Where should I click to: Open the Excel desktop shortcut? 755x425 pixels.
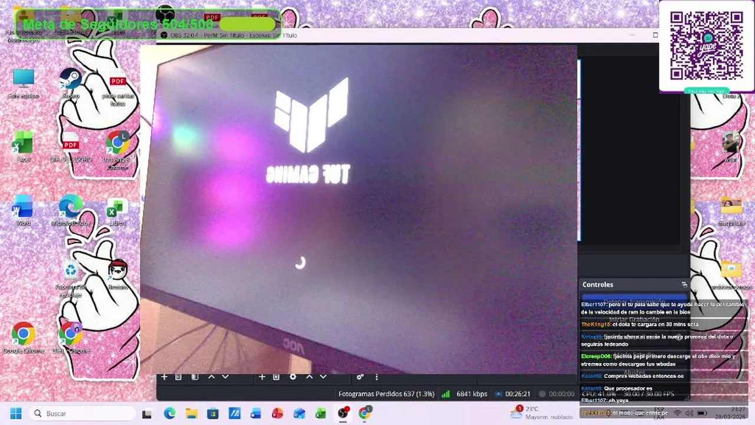point(24,146)
